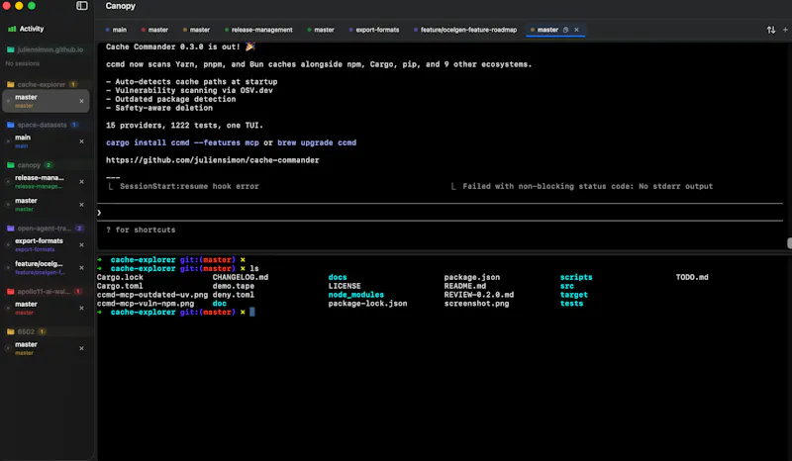Close the release-mana... session in sidebar

(x=81, y=182)
